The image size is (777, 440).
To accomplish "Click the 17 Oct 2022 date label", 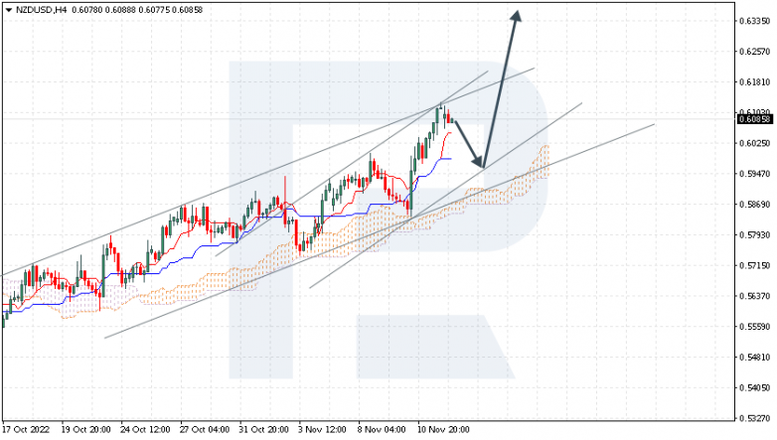I will pos(27,430).
